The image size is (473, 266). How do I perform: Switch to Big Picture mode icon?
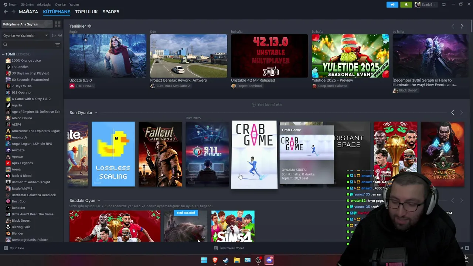pos(444,4)
